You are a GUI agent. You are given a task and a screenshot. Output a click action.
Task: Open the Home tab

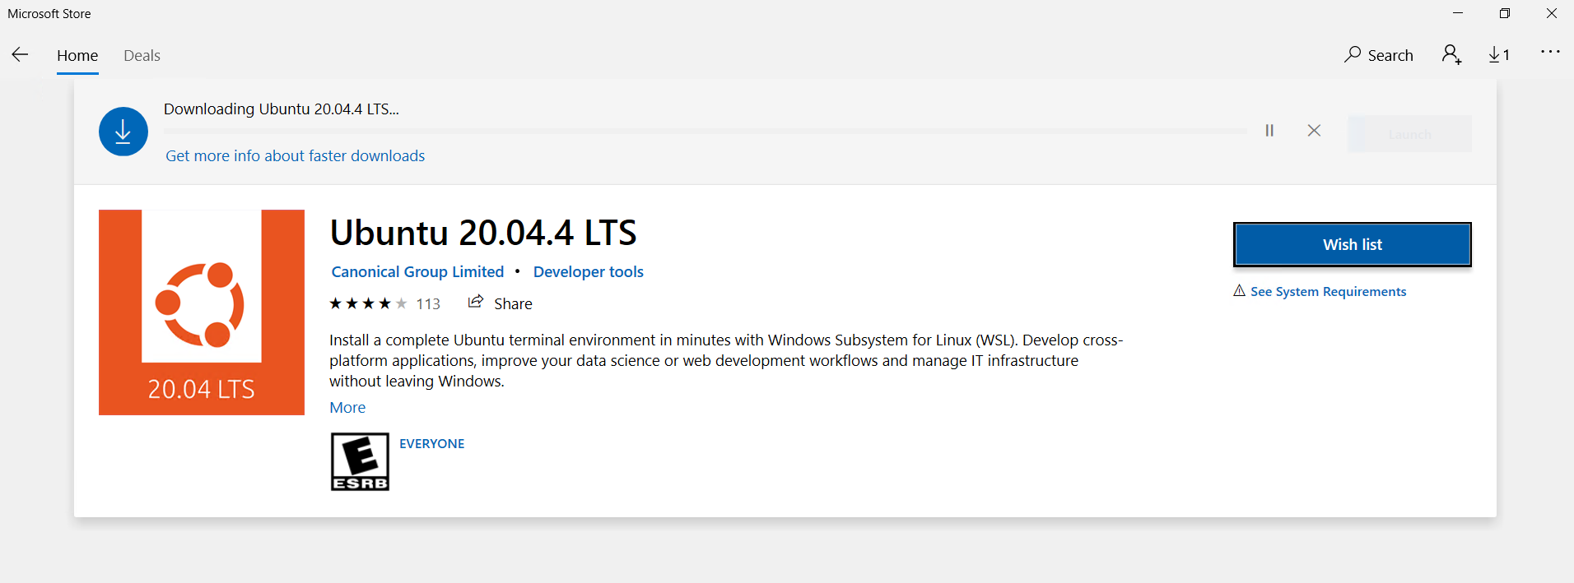pos(77,56)
